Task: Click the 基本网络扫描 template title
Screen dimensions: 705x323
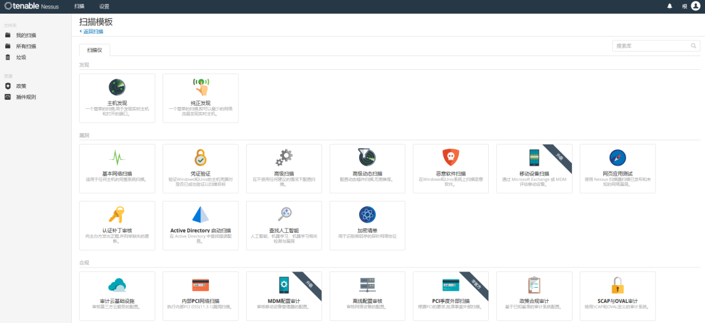Action: [117, 174]
